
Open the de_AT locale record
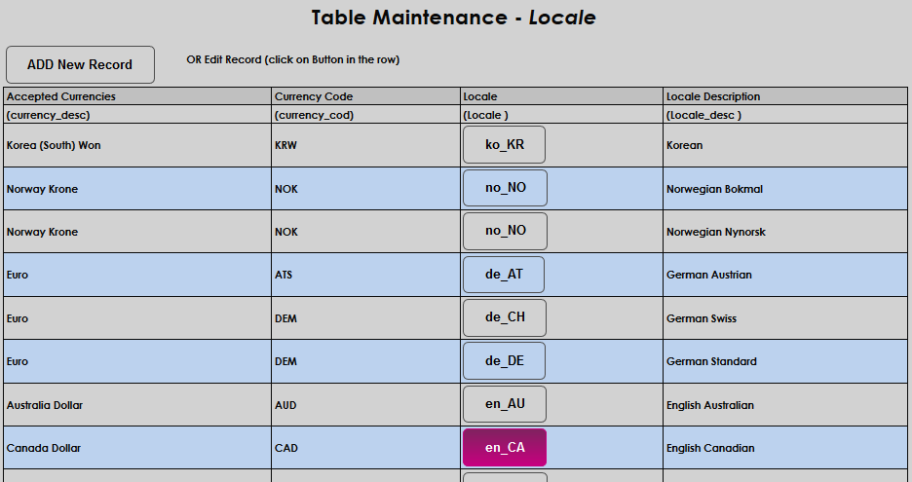click(504, 275)
